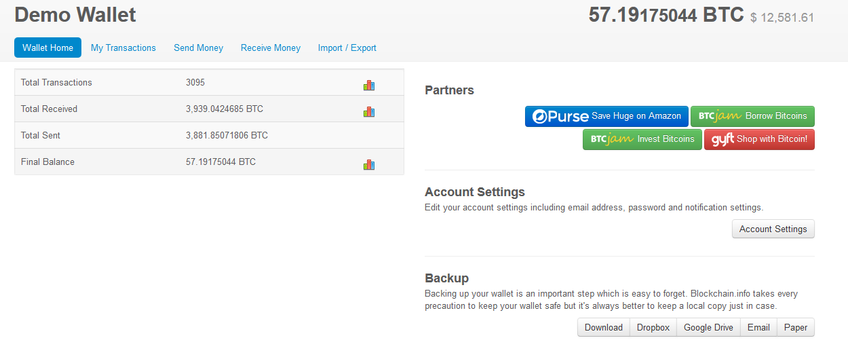The height and width of the screenshot is (355, 848).
Task: Click the BTC balance in header
Action: [x=666, y=15]
